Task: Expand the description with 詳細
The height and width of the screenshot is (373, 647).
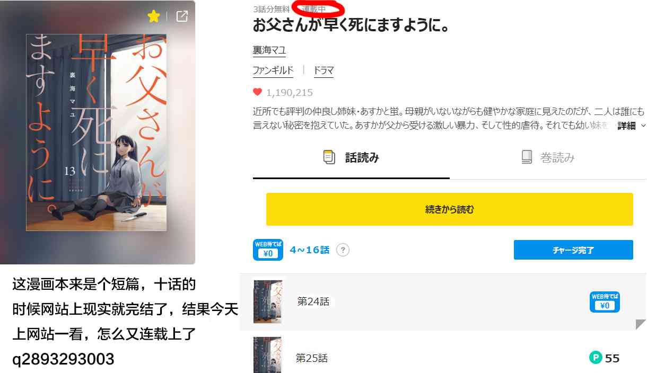Action: (x=626, y=126)
